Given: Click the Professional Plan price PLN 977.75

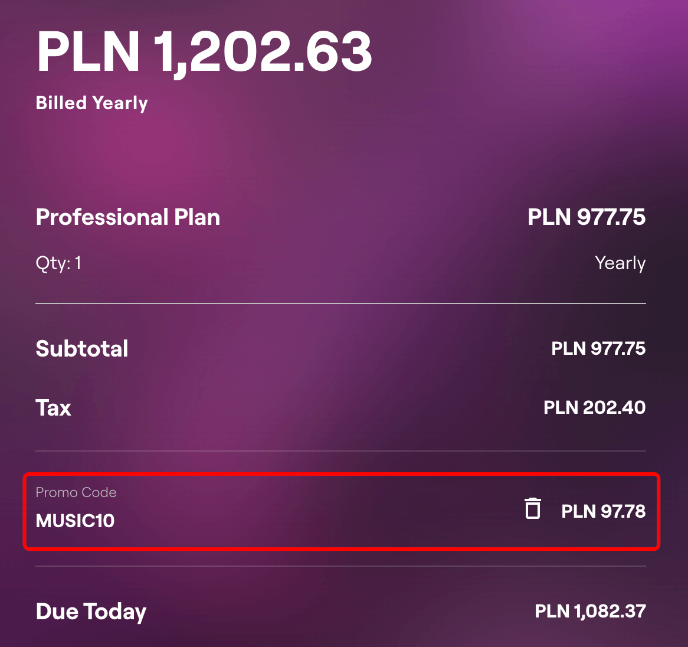Looking at the screenshot, I should point(586,217).
